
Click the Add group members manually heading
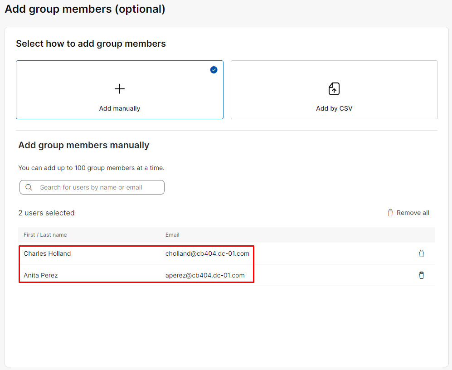coord(84,145)
